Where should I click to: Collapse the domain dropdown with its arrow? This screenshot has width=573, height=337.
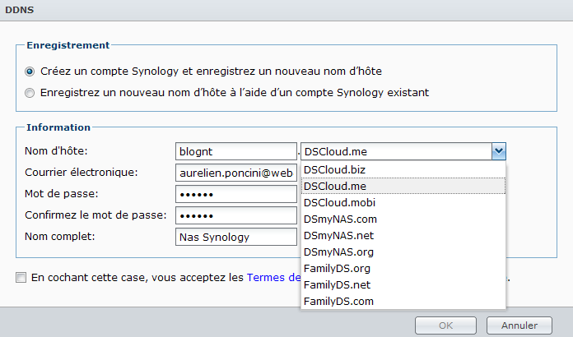pyautogui.click(x=498, y=151)
